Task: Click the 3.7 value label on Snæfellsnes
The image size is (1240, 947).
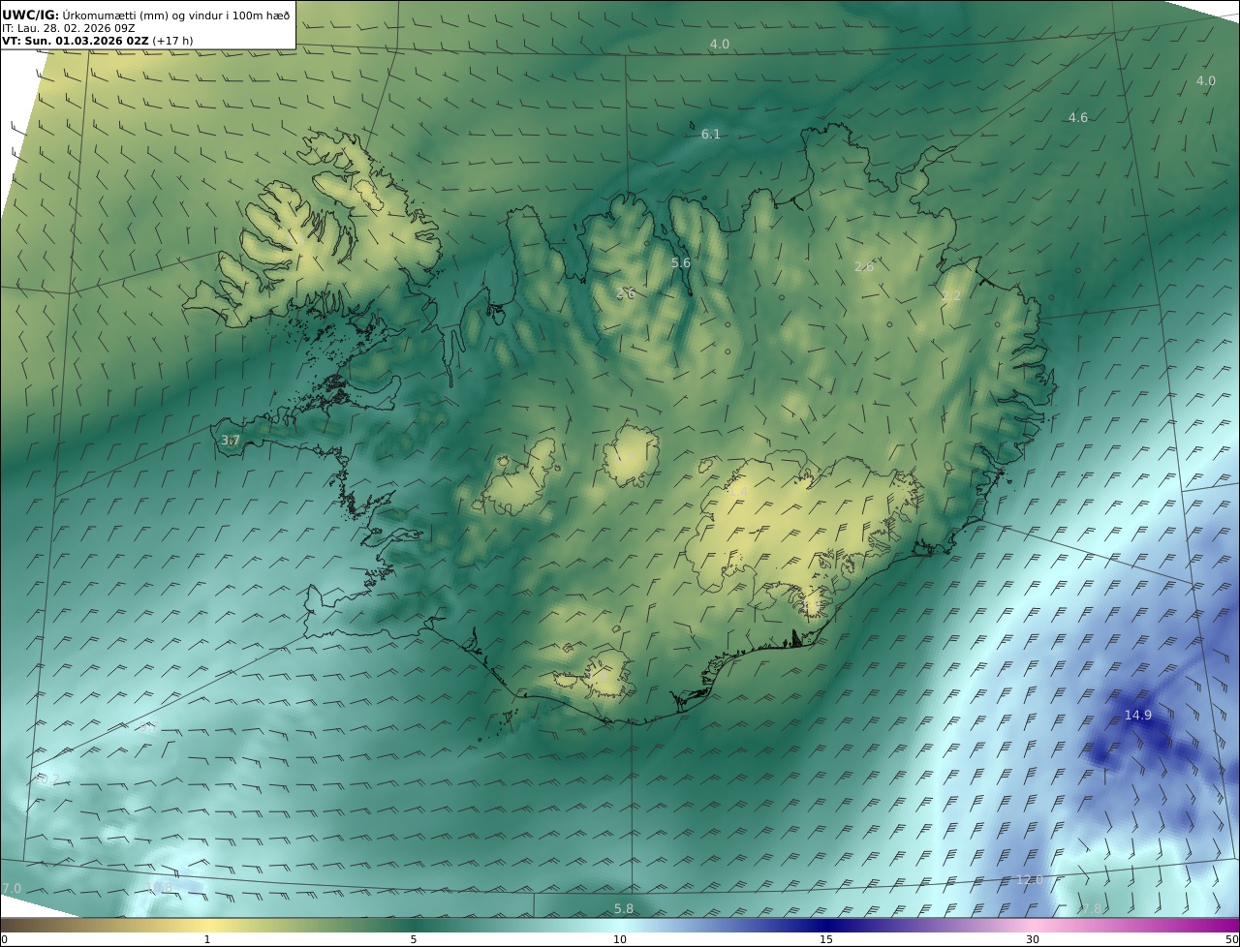Action: click(x=230, y=441)
